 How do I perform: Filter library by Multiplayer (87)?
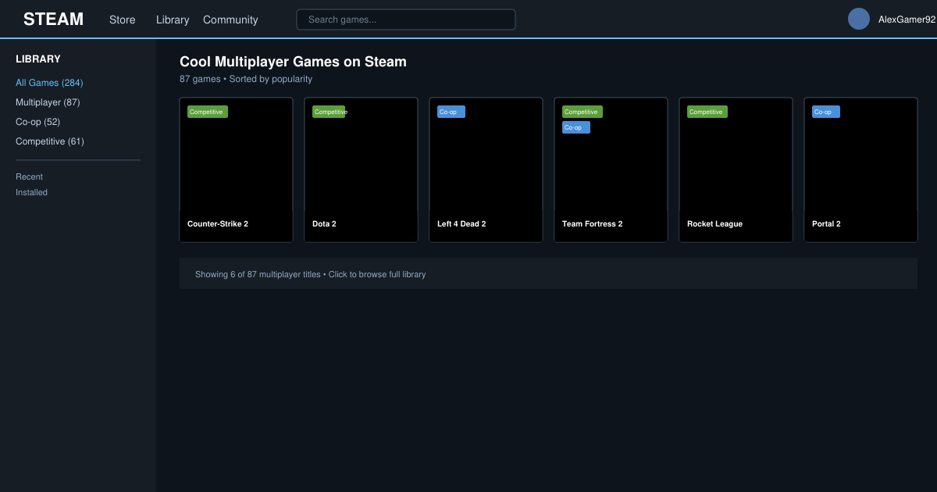point(48,102)
